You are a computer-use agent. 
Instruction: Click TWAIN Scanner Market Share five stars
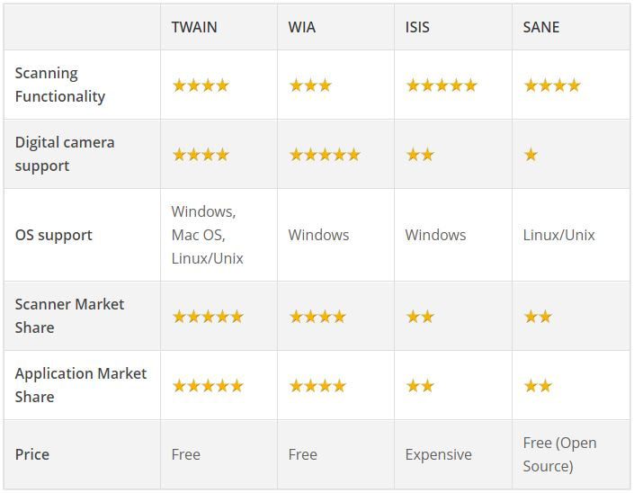point(208,317)
